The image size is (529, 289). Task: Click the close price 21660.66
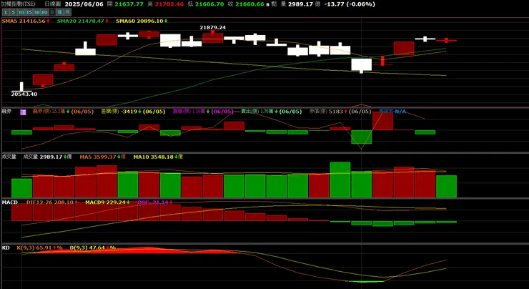pyautogui.click(x=250, y=4)
